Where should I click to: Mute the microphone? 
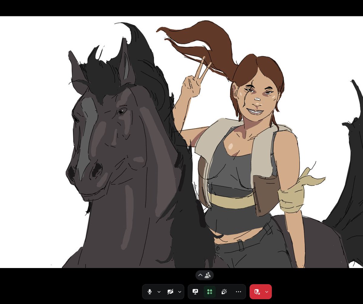point(149,292)
